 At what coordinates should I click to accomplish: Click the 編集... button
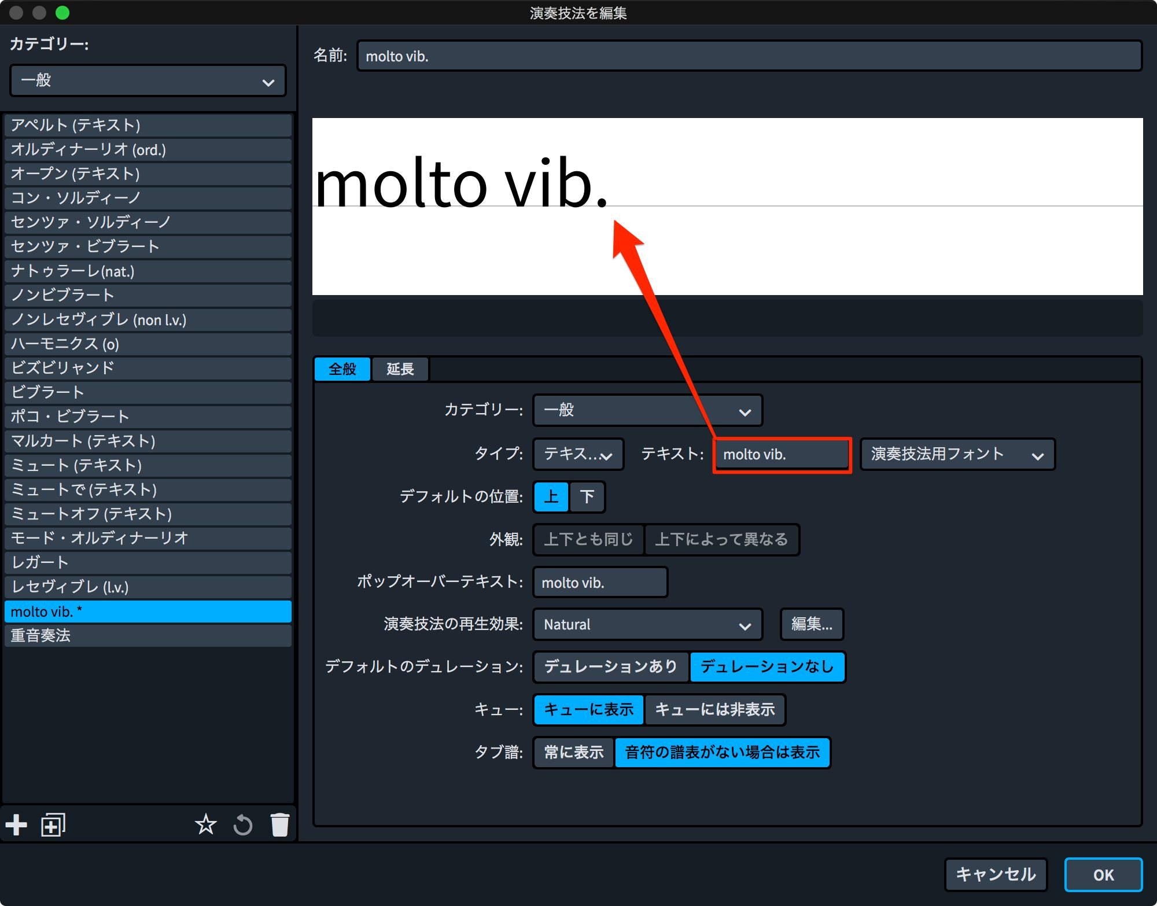pos(812,624)
